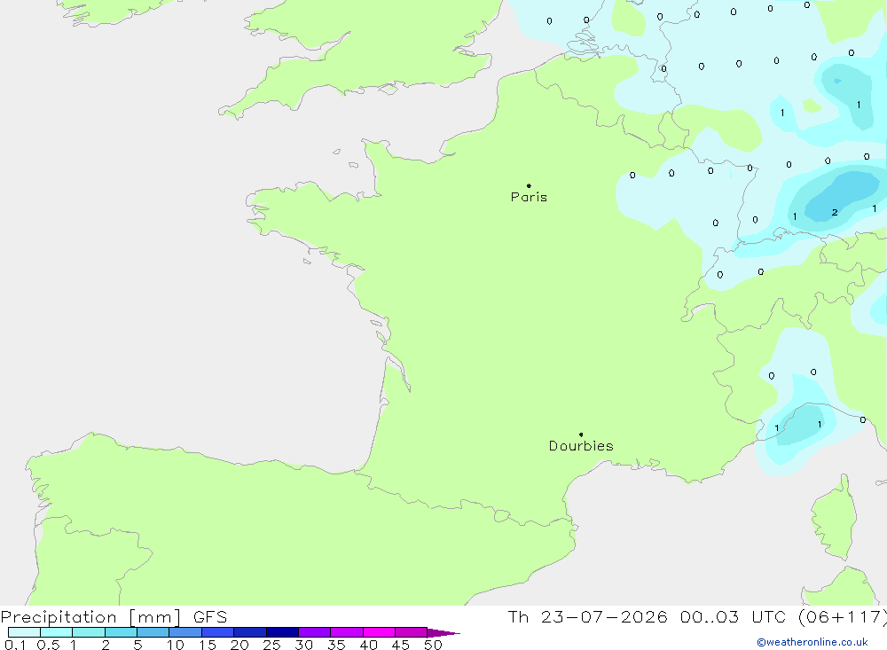The height and width of the screenshot is (650, 887).
Task: Pick legend swatch between 20 and 25
Action: point(250,632)
